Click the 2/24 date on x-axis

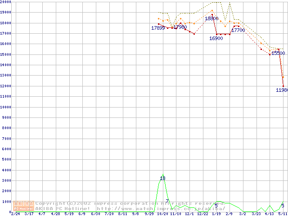tap(15, 214)
